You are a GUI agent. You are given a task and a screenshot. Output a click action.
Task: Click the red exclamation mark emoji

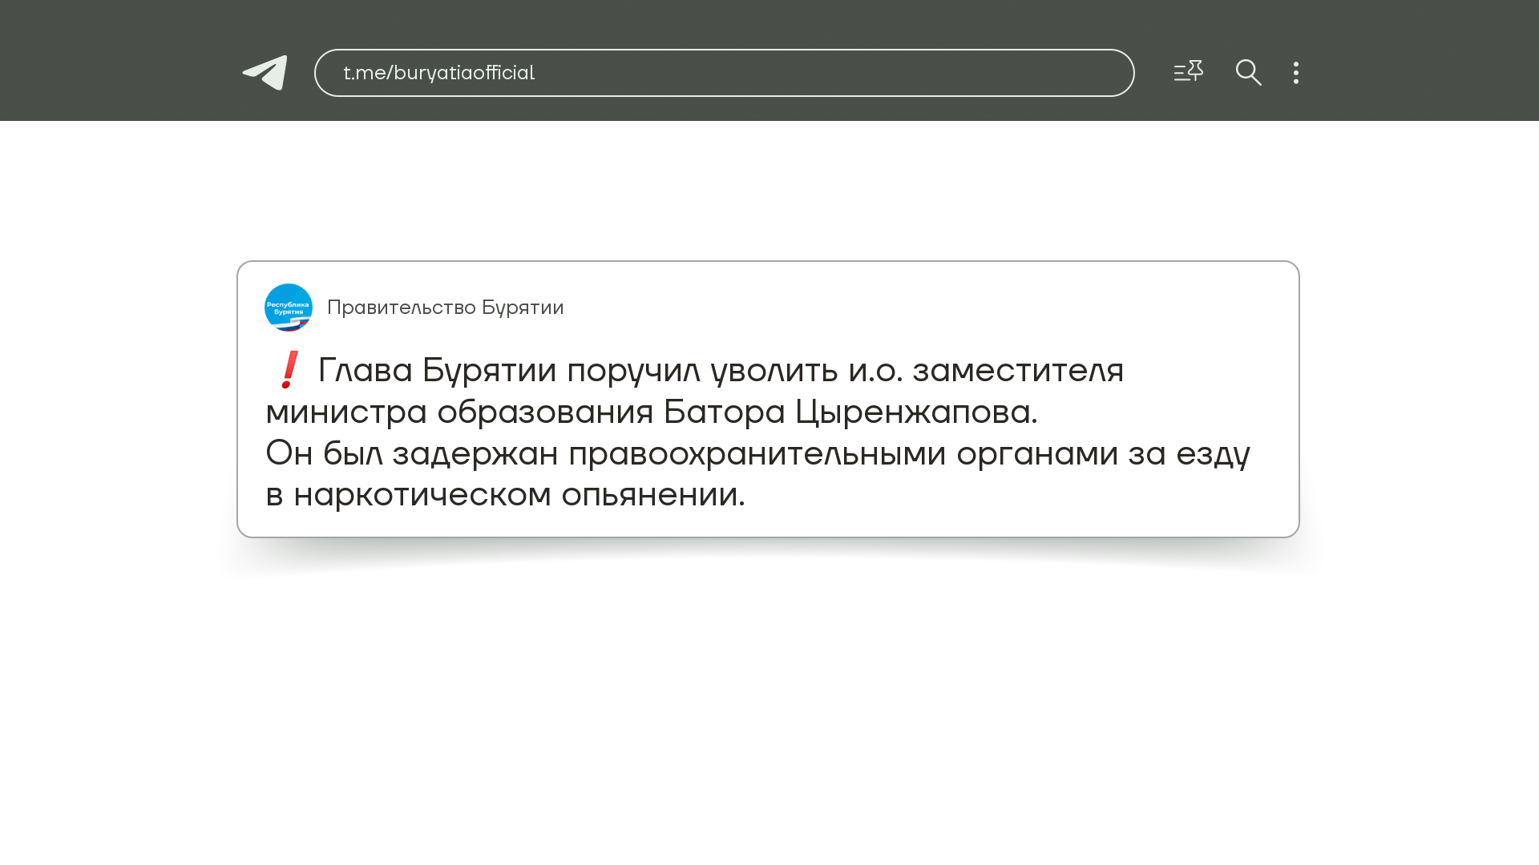pyautogui.click(x=289, y=370)
